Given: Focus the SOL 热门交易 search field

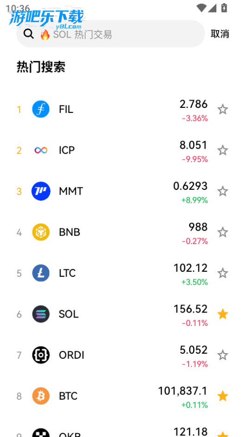Looking at the screenshot, I should tap(111, 34).
